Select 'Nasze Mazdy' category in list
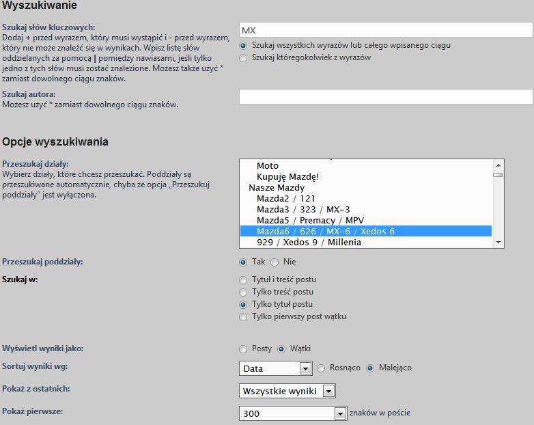534x425 pixels. click(277, 188)
